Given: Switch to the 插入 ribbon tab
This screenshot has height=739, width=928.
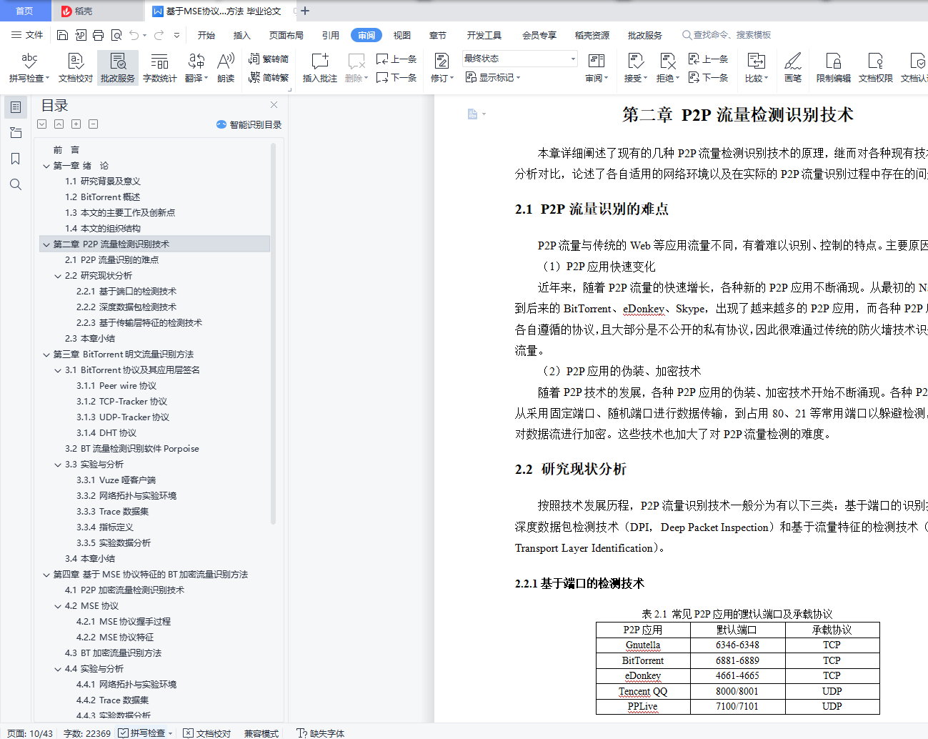Looking at the screenshot, I should pyautogui.click(x=242, y=35).
